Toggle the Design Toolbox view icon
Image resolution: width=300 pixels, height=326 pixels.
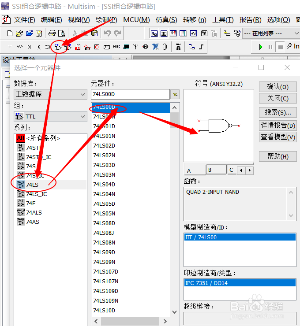point(154,33)
